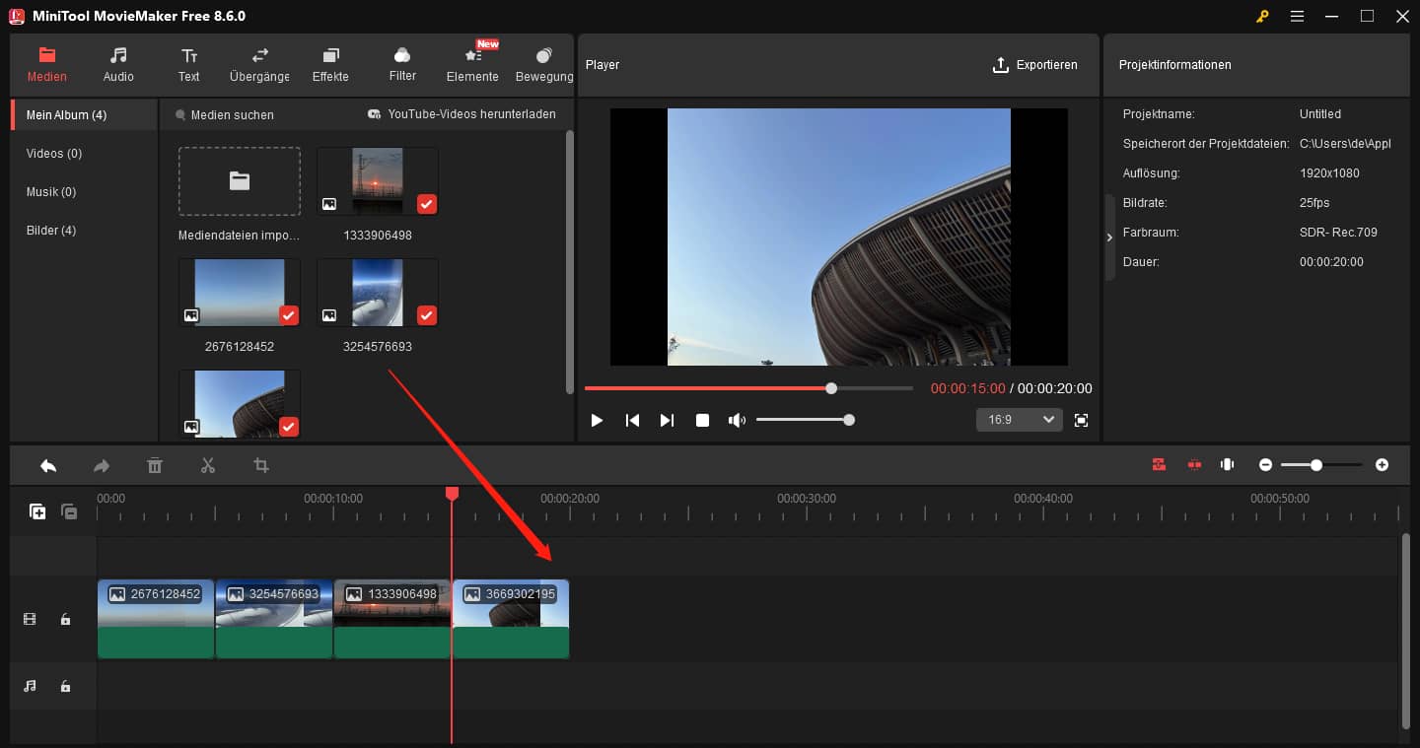This screenshot has width=1420, height=748.
Task: Open the Filter tab
Action: click(x=402, y=65)
